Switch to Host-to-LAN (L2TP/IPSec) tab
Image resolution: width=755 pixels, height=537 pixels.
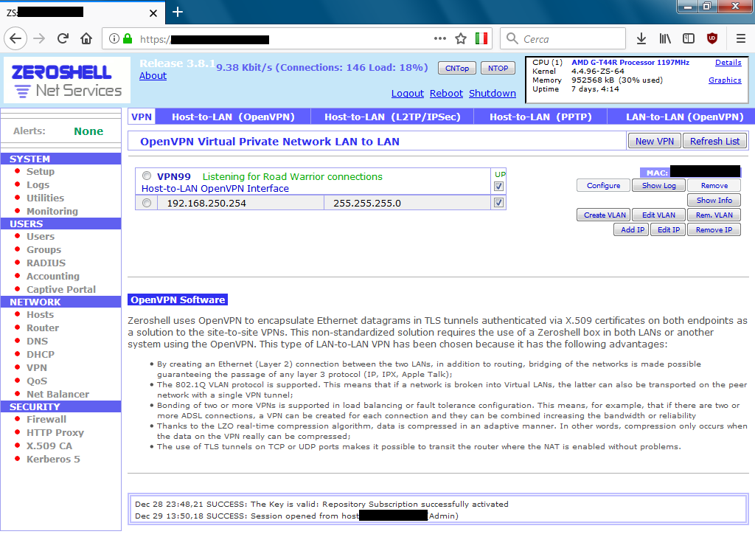(392, 117)
